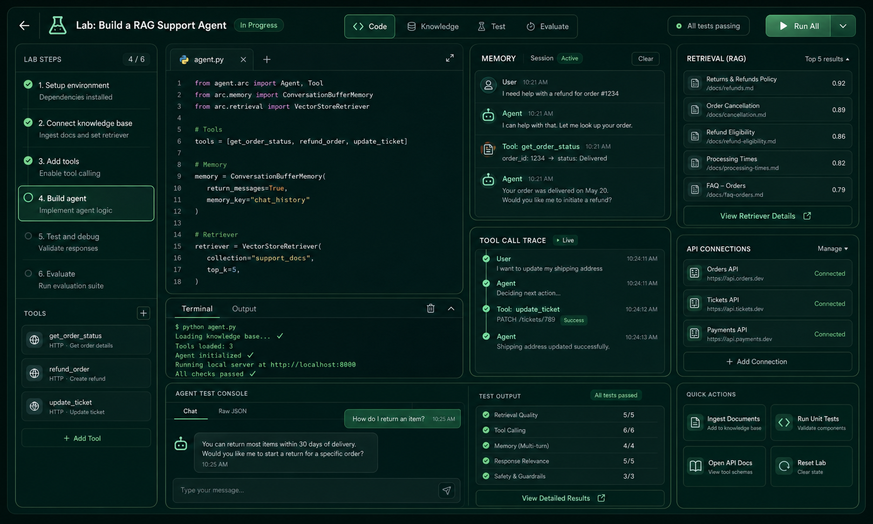Toggle step 1 Setup environment checkmark
Screen dimensions: 873x524
point(28,84)
